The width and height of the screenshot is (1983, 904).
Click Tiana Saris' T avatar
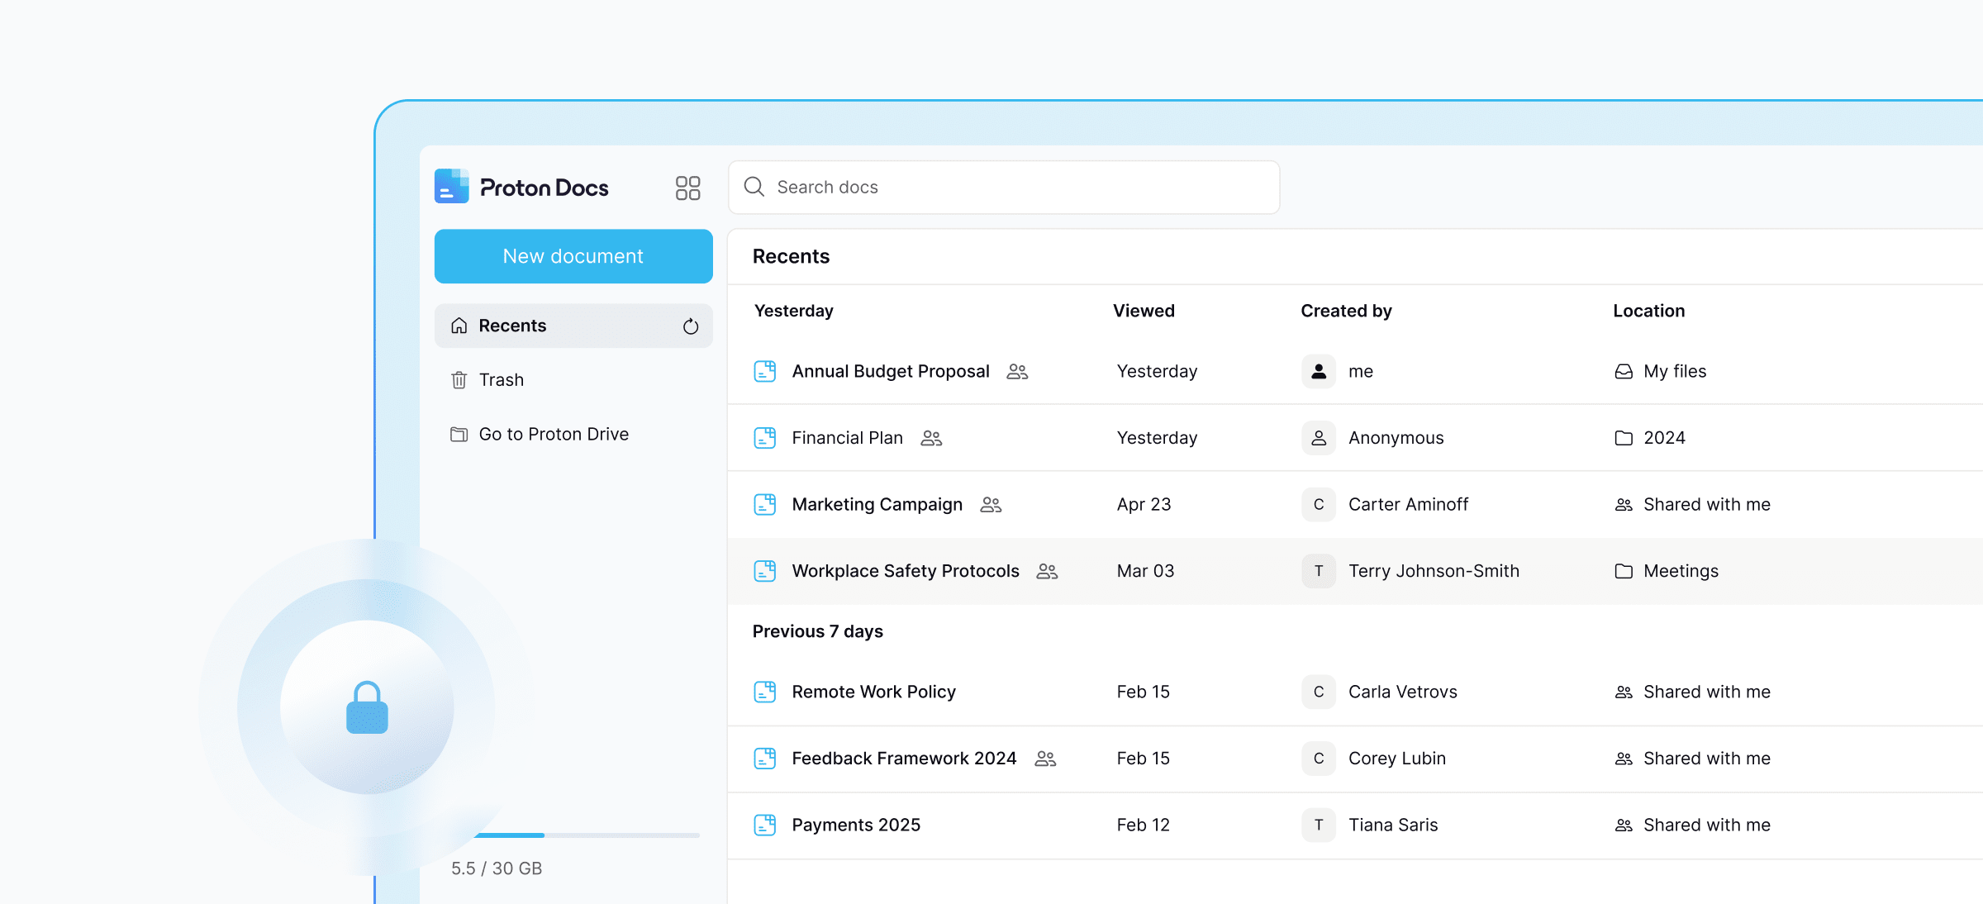1319,825
